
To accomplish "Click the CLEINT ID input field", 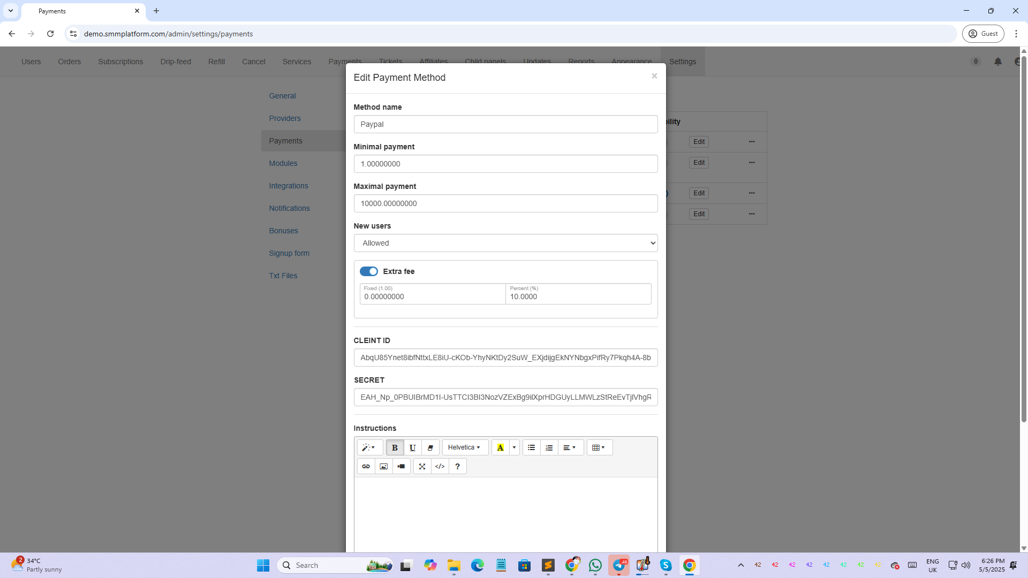I will point(505,358).
